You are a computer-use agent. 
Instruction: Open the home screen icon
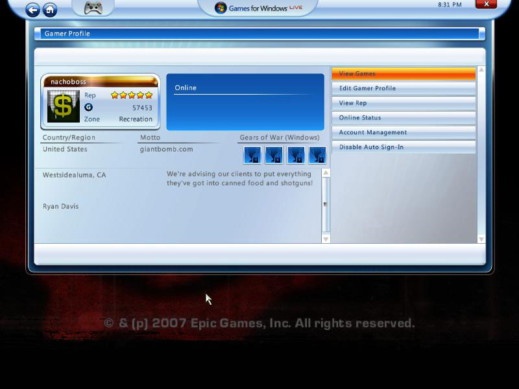click(50, 10)
